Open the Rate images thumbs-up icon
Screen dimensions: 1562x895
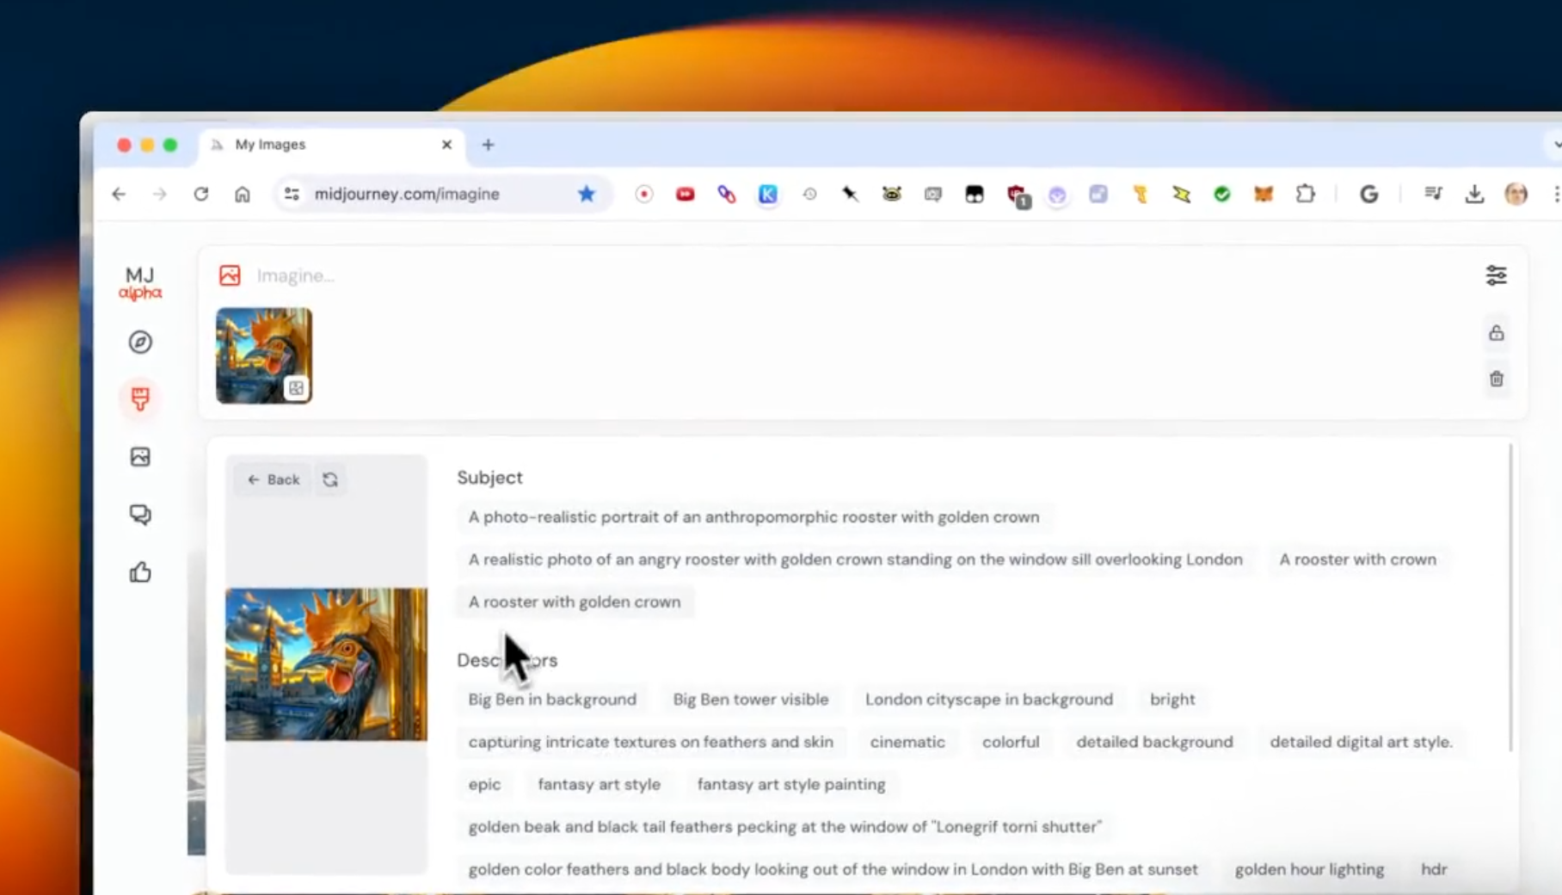[x=140, y=572]
